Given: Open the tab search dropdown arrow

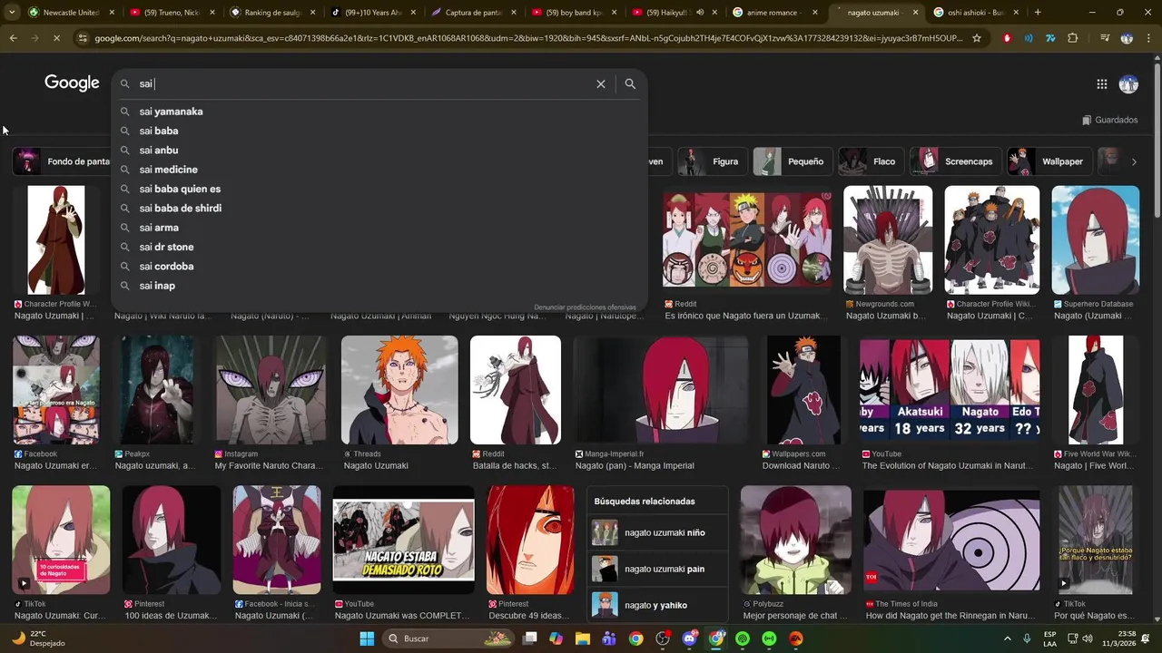Looking at the screenshot, I should click(11, 13).
